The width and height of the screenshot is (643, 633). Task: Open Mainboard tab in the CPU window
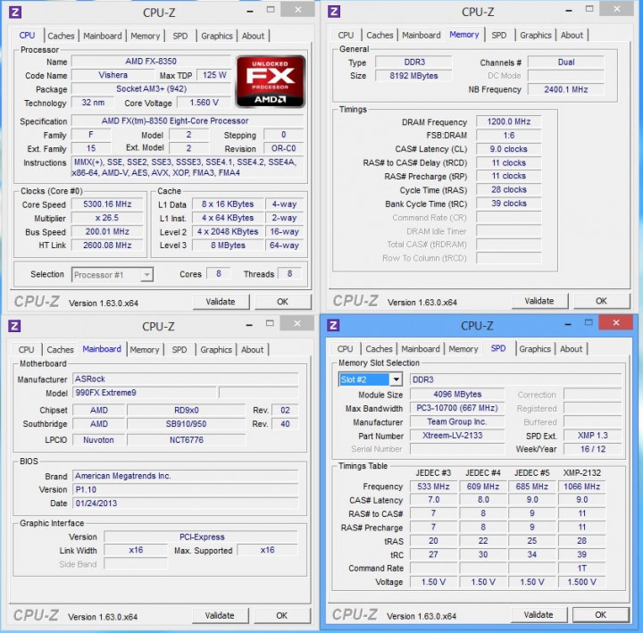[x=103, y=36]
